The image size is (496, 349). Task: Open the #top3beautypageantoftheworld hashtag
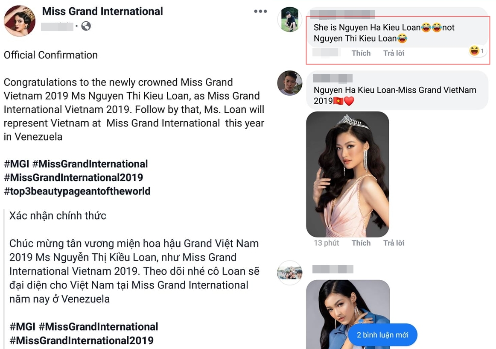coord(77,191)
